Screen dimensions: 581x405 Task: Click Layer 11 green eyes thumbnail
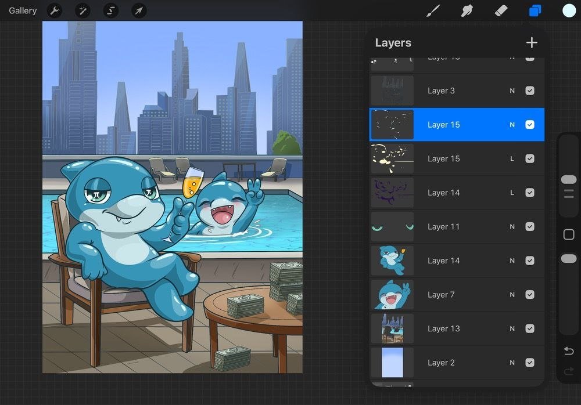392,226
